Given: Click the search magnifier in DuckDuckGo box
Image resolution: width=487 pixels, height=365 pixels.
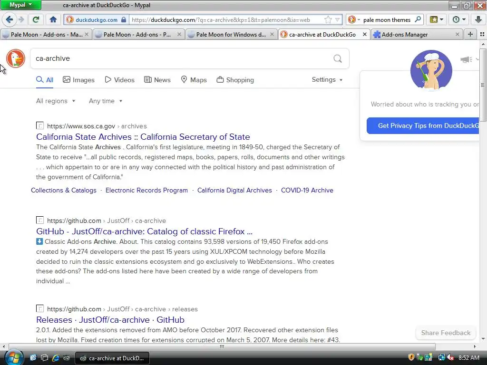Looking at the screenshot, I should tap(338, 58).
